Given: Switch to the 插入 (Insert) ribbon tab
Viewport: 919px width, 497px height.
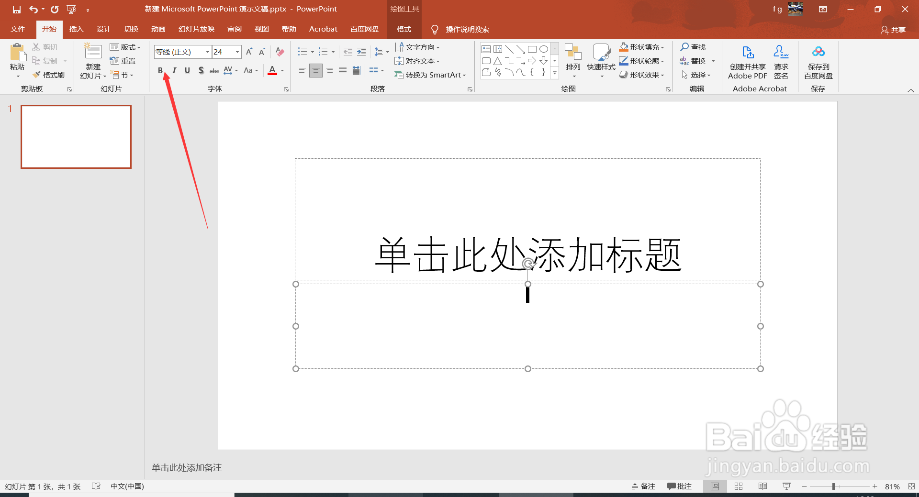Looking at the screenshot, I should pos(76,29).
